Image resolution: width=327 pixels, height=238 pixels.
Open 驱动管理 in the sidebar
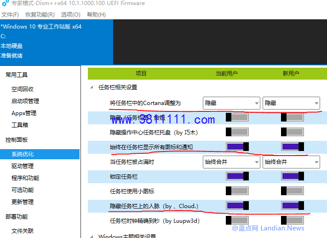(23, 166)
